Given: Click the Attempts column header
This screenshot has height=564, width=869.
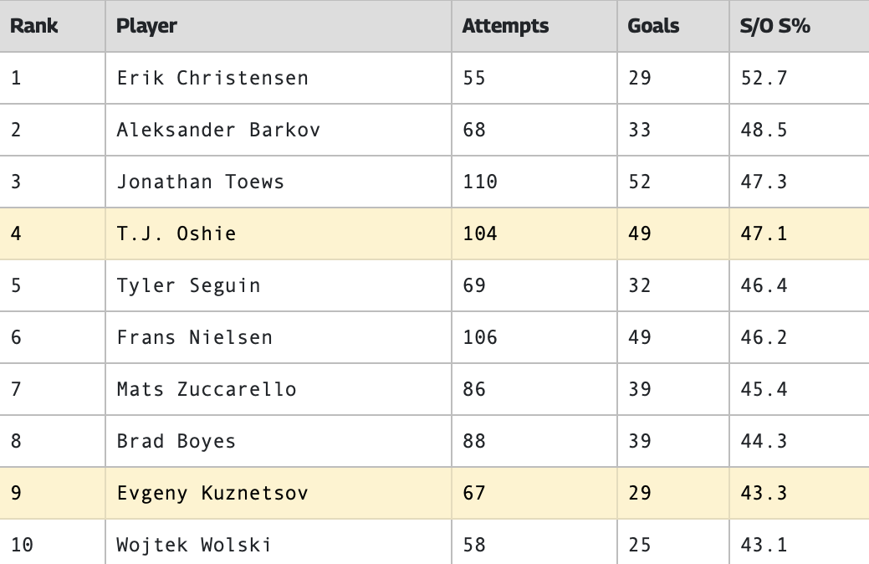Looking at the screenshot, I should click(505, 26).
